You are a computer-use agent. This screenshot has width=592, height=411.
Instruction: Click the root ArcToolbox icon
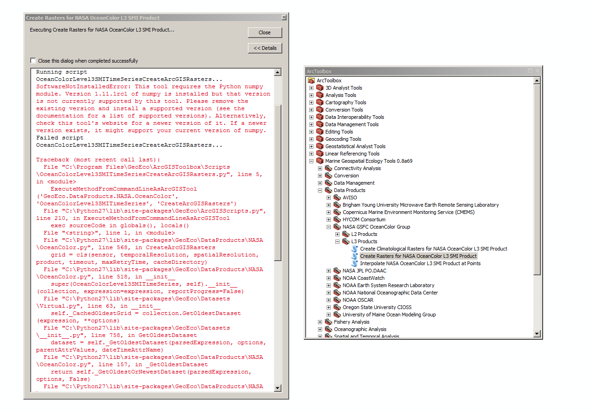click(312, 80)
